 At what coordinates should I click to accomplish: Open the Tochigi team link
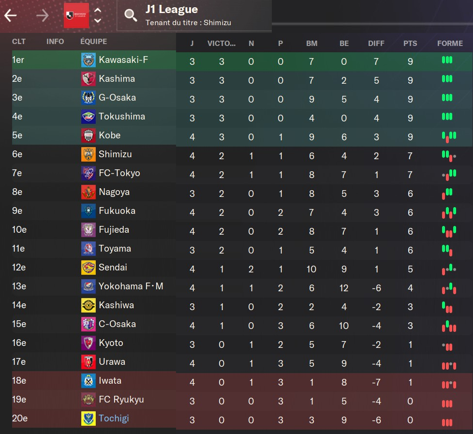[114, 419]
